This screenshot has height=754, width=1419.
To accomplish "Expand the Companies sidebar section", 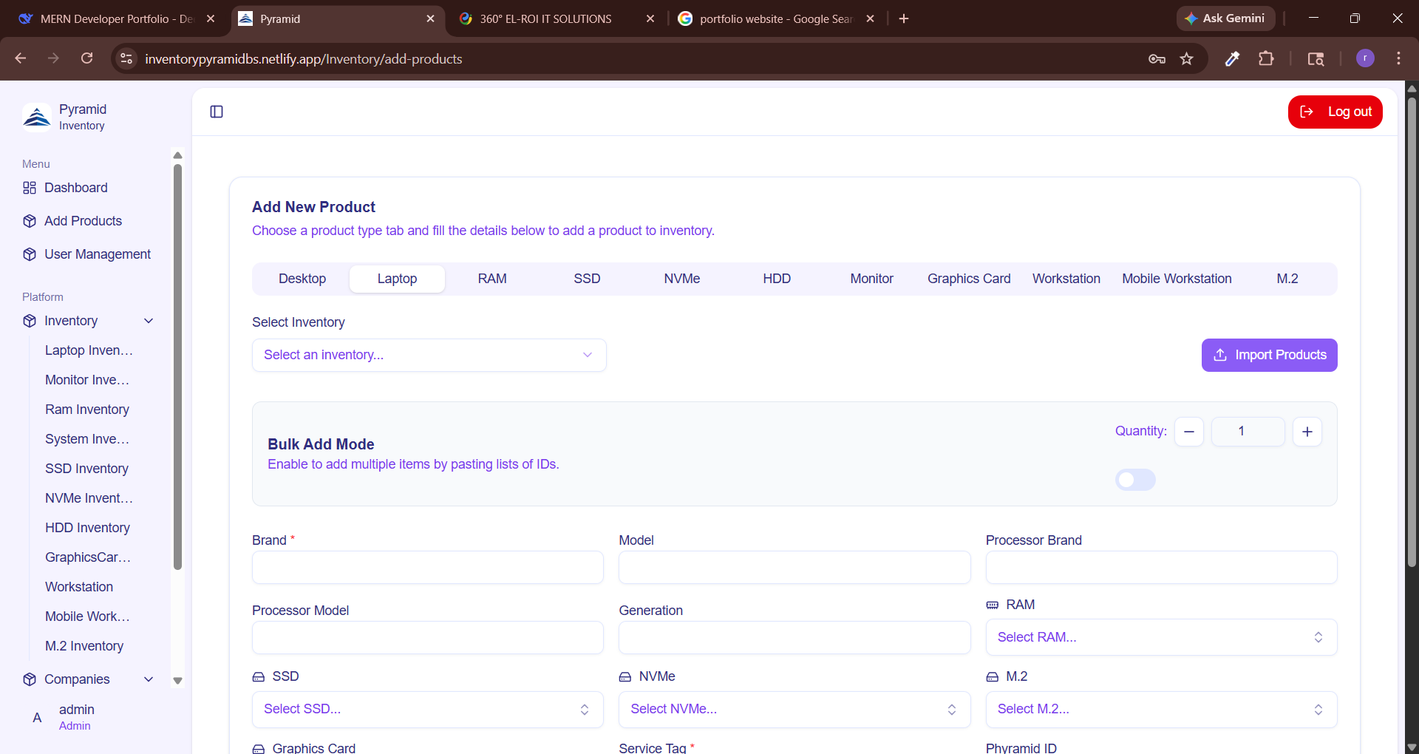I will point(89,679).
